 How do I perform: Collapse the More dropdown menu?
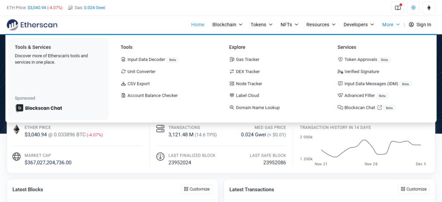coord(391,25)
